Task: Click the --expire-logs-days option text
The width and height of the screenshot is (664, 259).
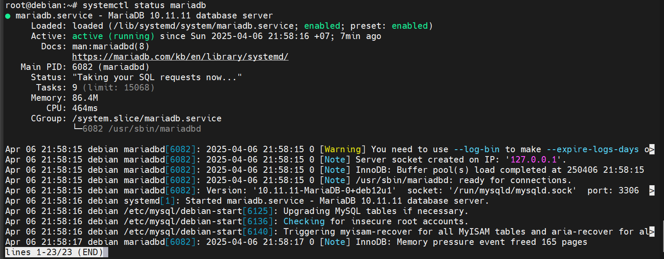Action: (x=592, y=149)
